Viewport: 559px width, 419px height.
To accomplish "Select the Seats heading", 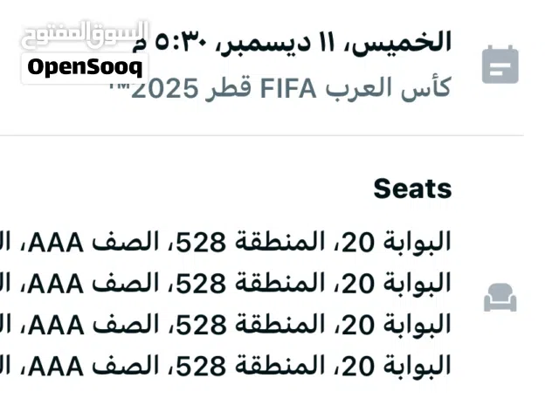I will tap(412, 189).
